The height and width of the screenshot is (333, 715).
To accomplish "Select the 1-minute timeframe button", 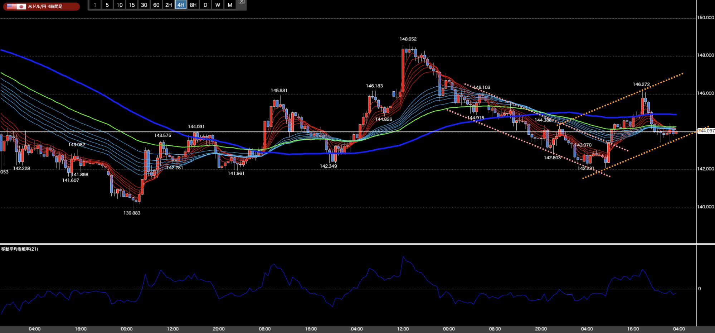I will pyautogui.click(x=95, y=5).
